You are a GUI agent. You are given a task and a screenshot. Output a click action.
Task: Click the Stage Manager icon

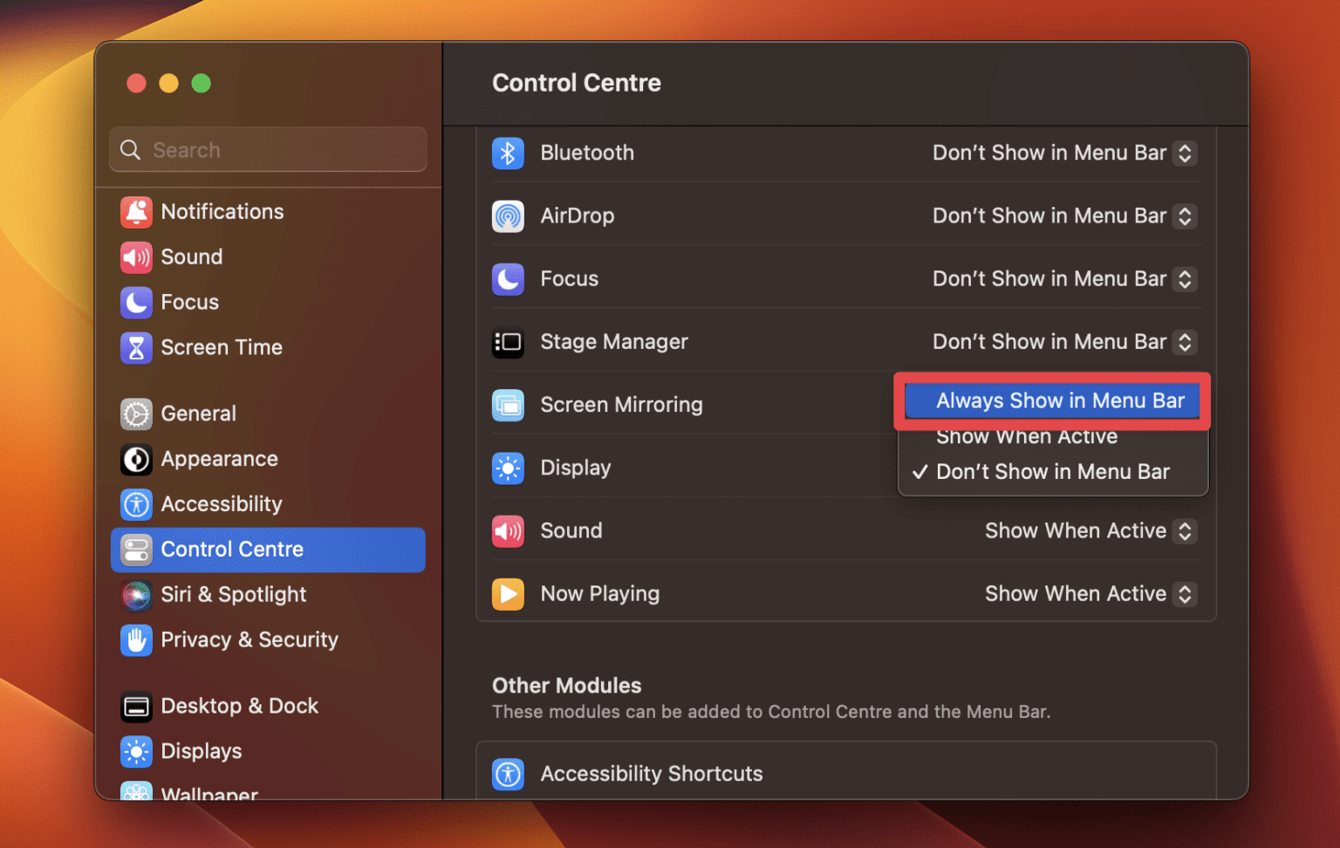pyautogui.click(x=509, y=342)
